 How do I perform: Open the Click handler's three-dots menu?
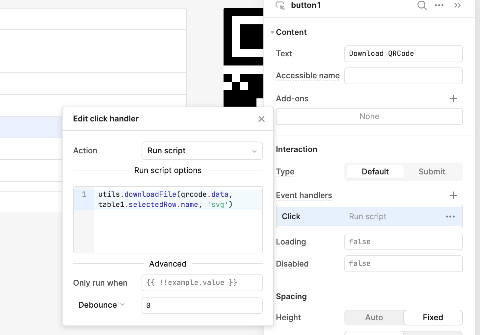(x=450, y=217)
